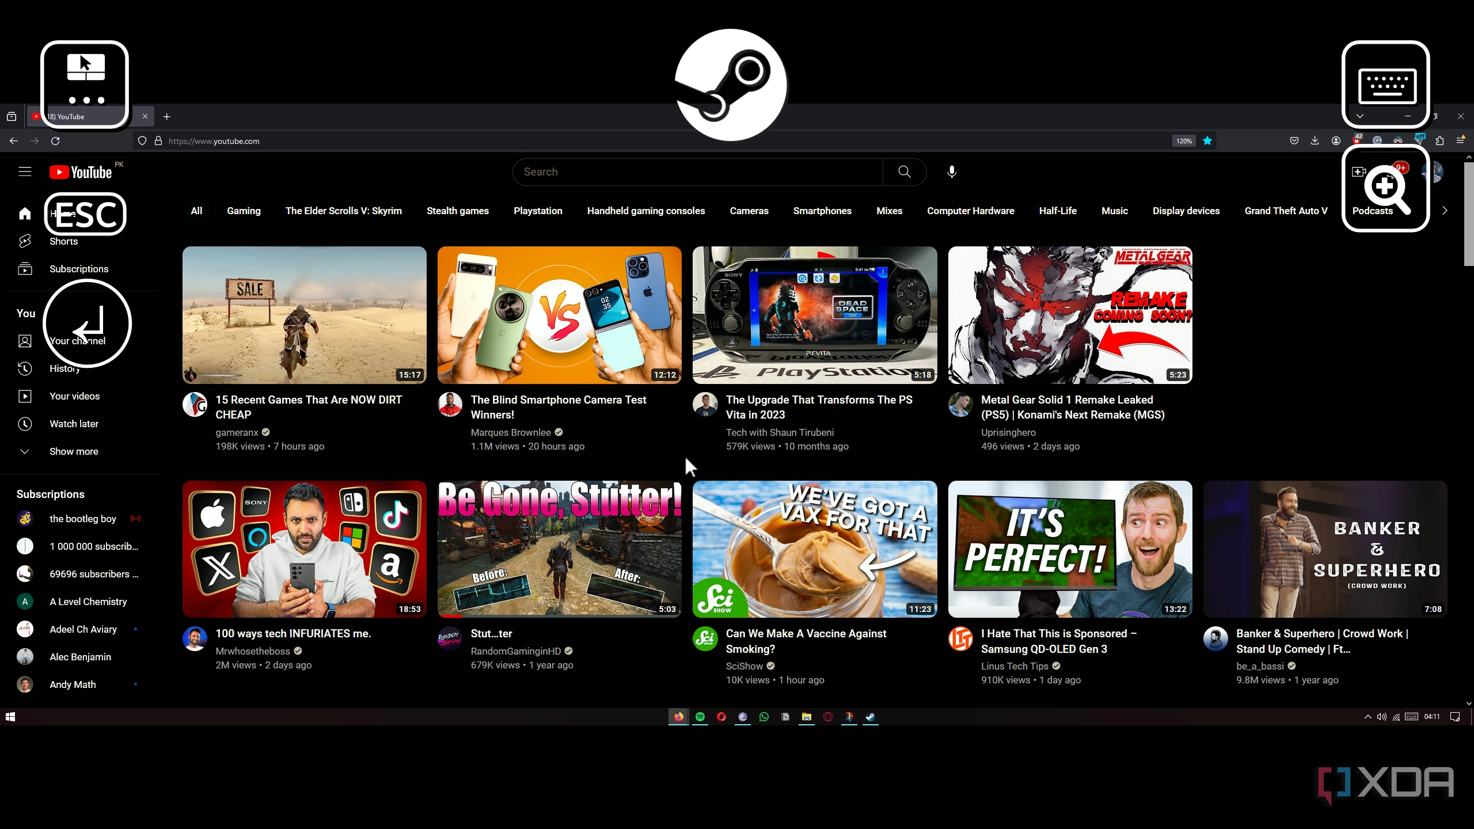1474x829 pixels.
Task: Open the Be Gone Stutter video thumbnail
Action: (x=559, y=549)
